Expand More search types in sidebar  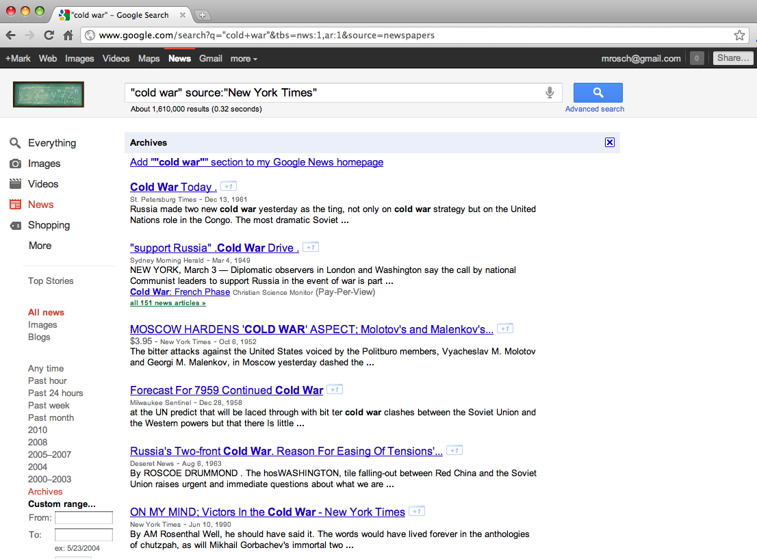(40, 246)
